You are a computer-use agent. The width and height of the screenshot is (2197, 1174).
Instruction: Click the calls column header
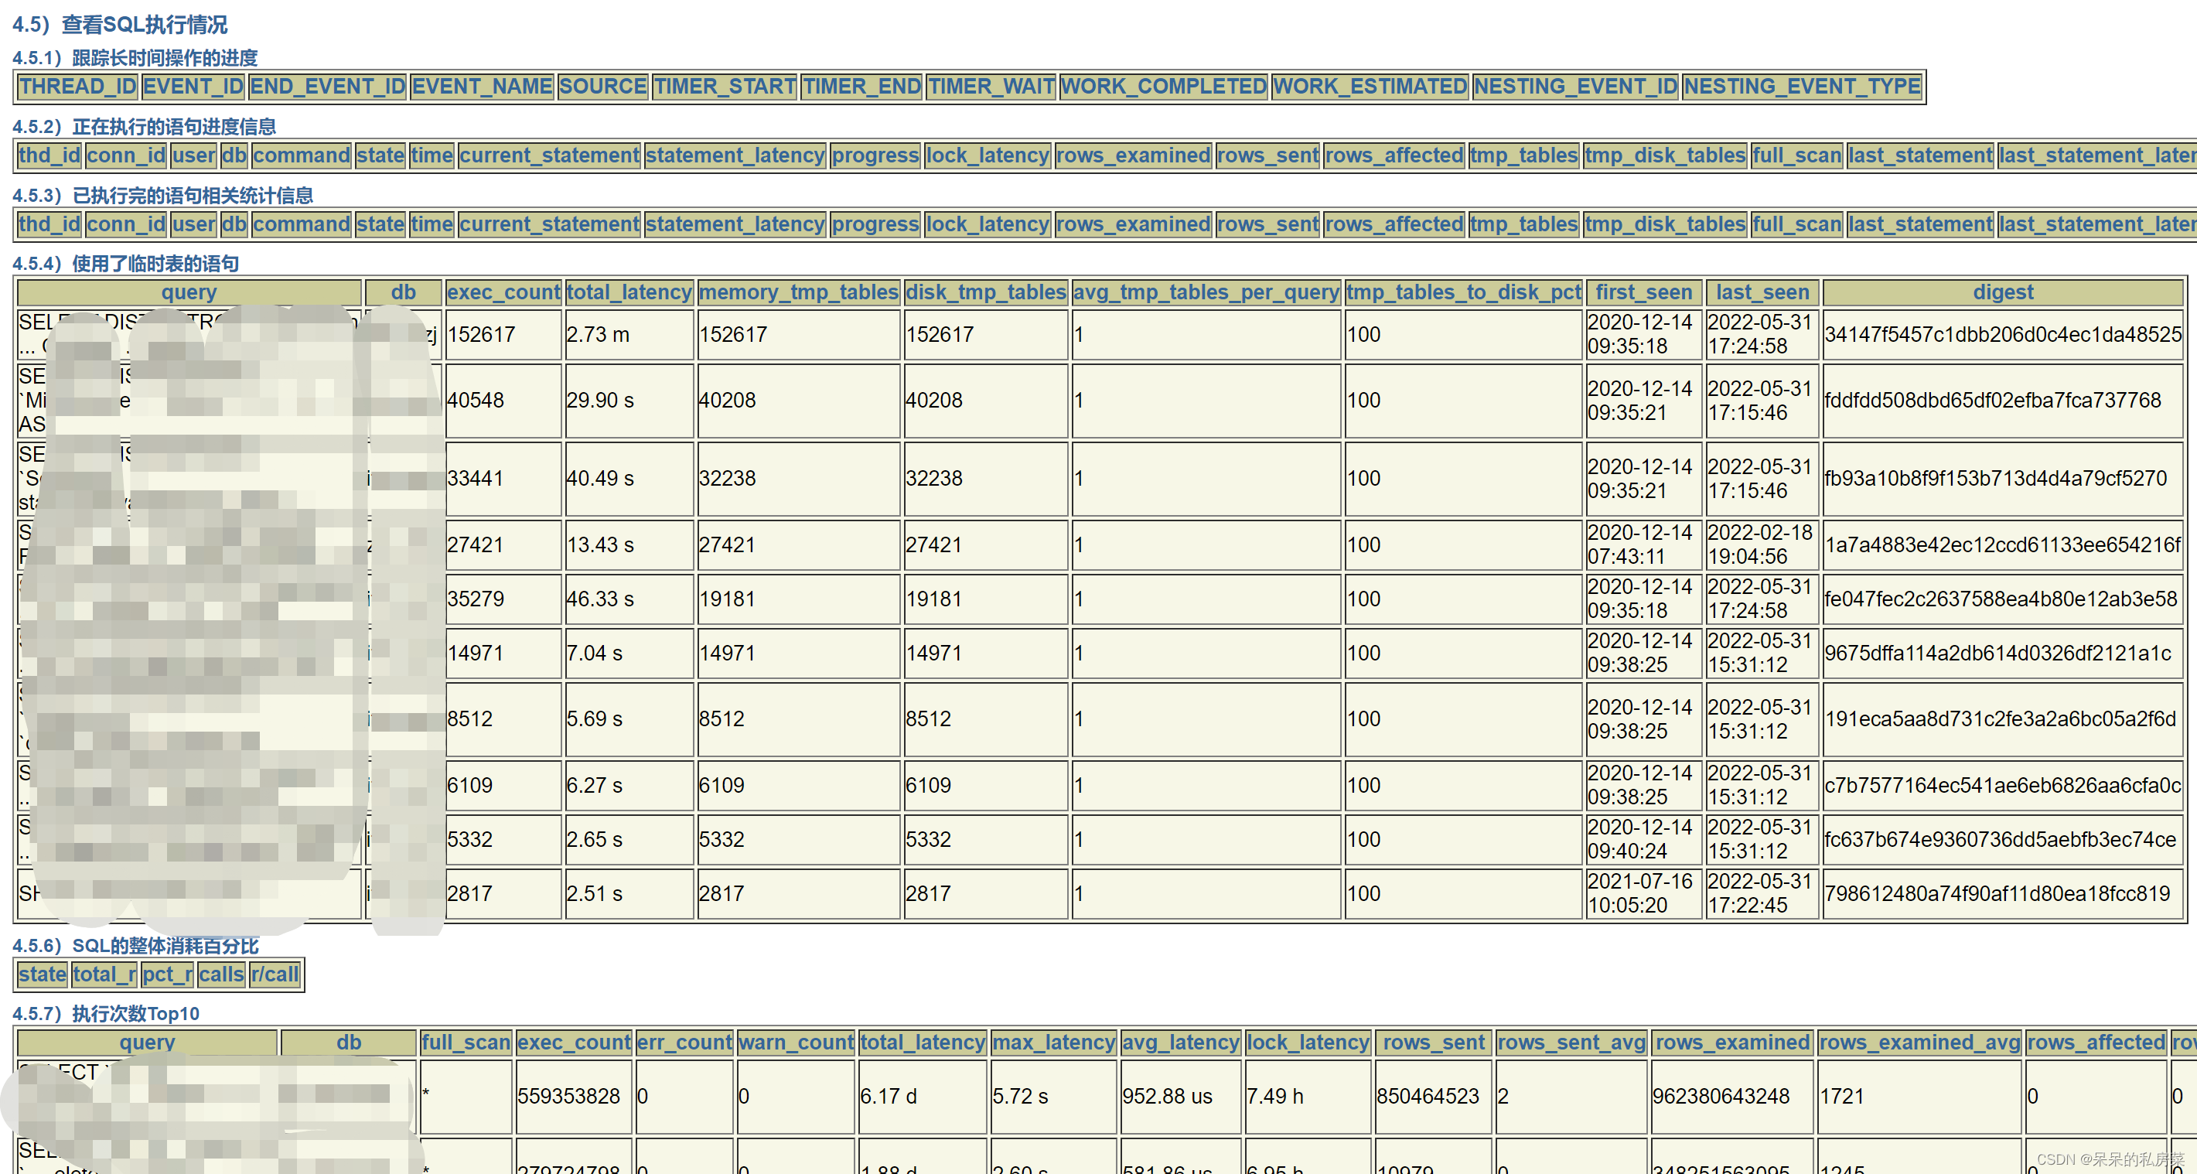[x=222, y=974]
